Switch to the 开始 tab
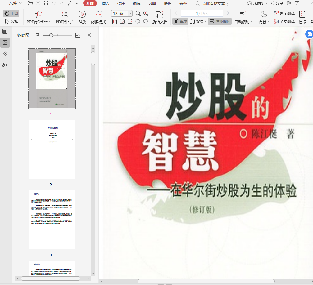The width and height of the screenshot is (313, 285). click(90, 3)
